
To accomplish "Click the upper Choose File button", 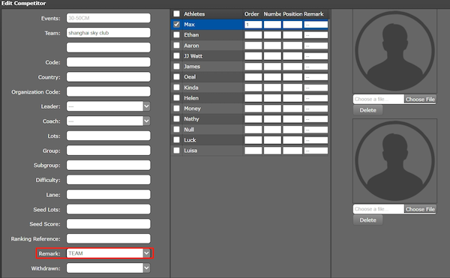I will pyautogui.click(x=420, y=100).
